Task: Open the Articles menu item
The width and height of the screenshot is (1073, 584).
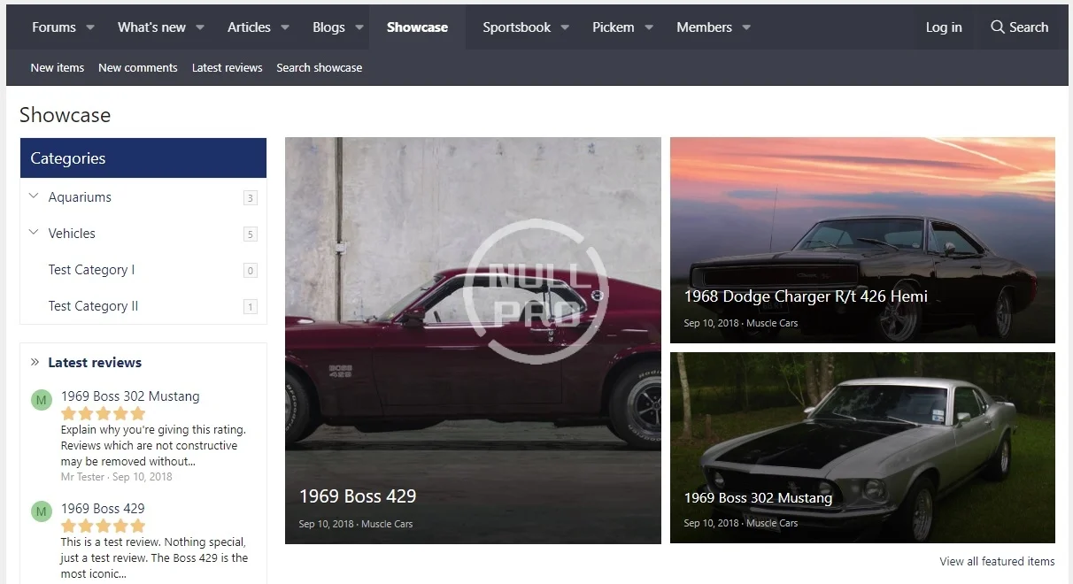Action: (249, 27)
